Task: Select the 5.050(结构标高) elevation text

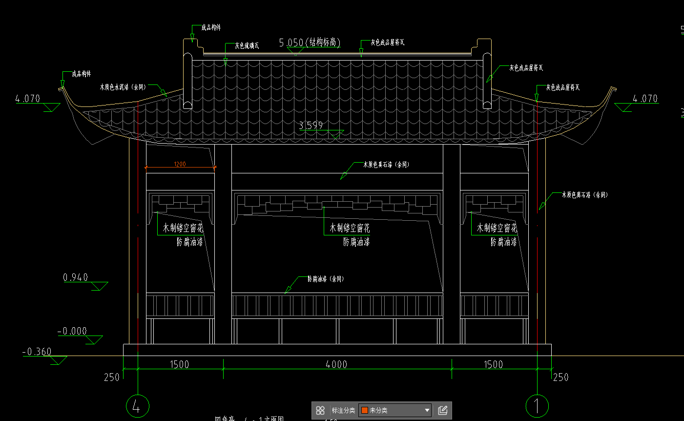Action: click(310, 42)
